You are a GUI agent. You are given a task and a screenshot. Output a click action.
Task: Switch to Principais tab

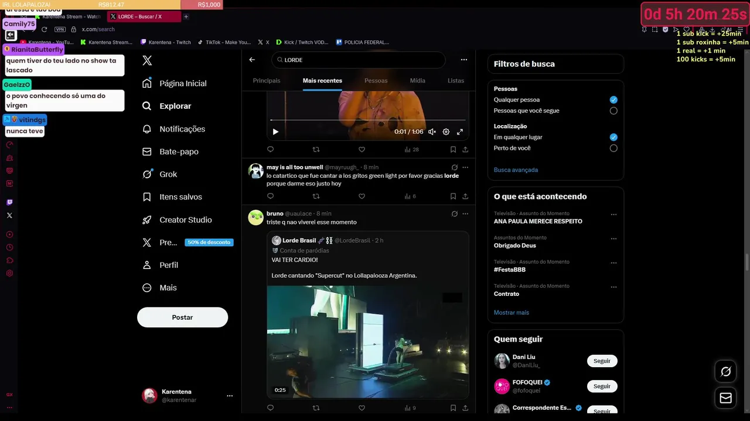click(267, 81)
